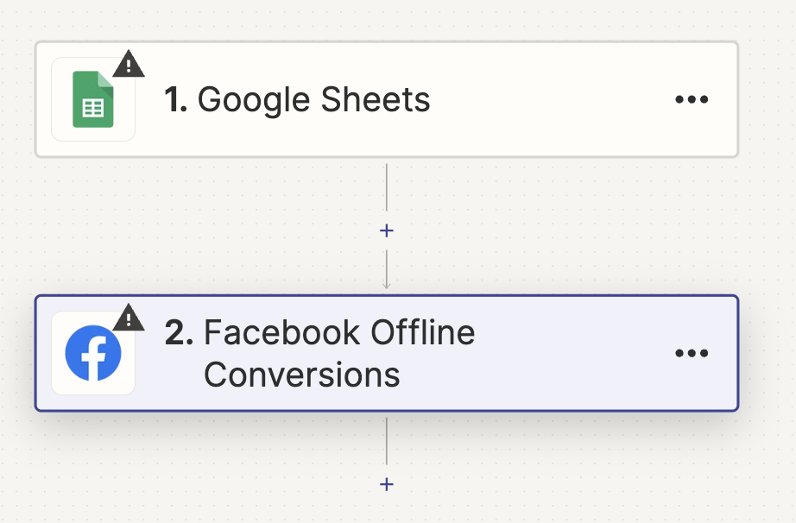The height and width of the screenshot is (523, 796).
Task: Click the warning triangle on Google Sheets step
Action: 129,64
